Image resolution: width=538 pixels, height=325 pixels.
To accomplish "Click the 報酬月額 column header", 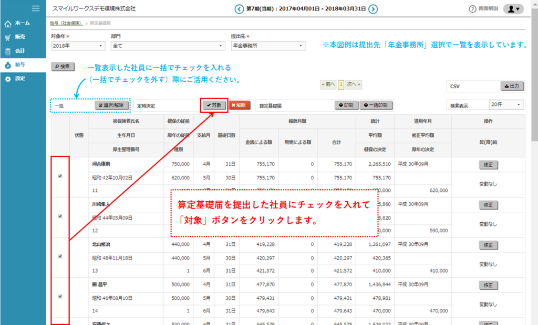I will (x=297, y=121).
